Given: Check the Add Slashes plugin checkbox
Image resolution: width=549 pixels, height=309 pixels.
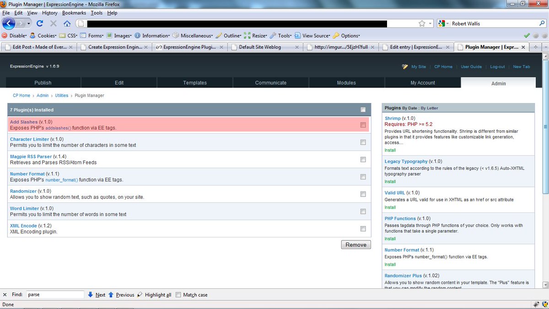Looking at the screenshot, I should point(363,125).
